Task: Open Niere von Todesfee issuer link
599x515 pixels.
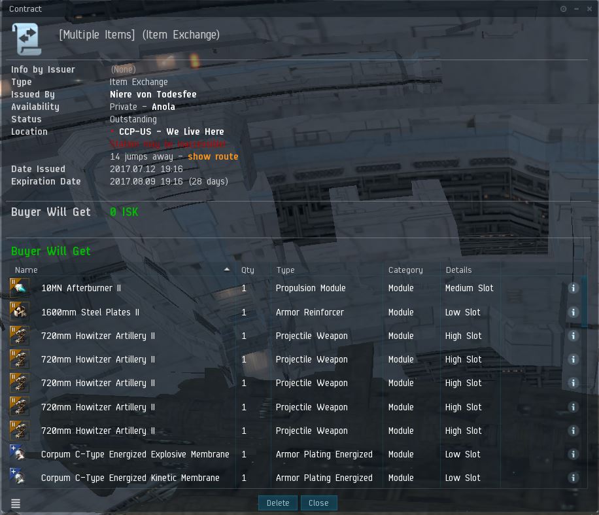Action: click(x=153, y=94)
